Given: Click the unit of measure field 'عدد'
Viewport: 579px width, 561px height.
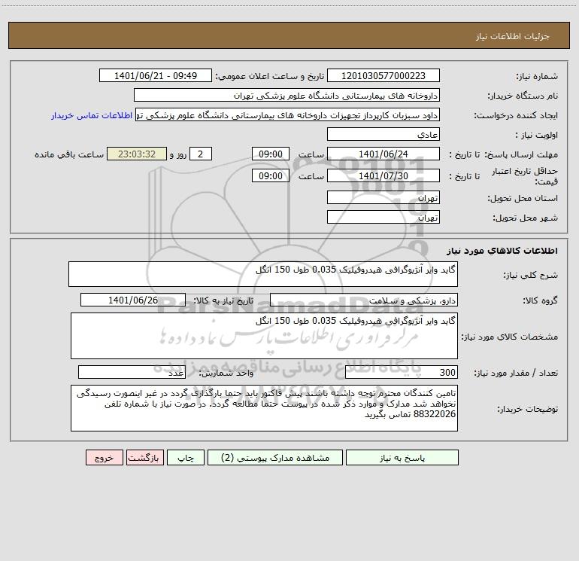Looking at the screenshot, I should coord(132,372).
